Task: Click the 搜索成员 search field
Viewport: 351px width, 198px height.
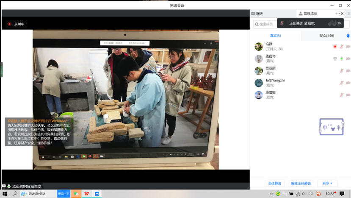Action: 266,24
